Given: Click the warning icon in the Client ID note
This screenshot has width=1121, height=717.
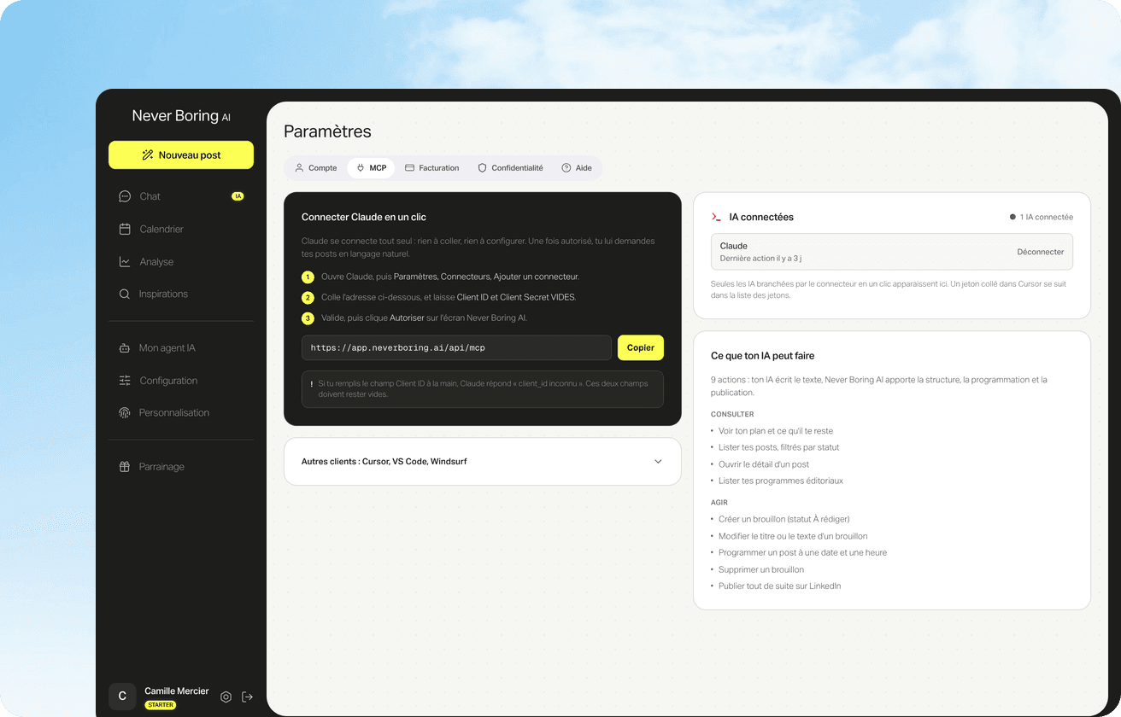Looking at the screenshot, I should pyautogui.click(x=312, y=384).
